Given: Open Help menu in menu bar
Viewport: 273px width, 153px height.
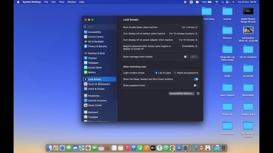Looking at the screenshot, I should pos(81,2).
